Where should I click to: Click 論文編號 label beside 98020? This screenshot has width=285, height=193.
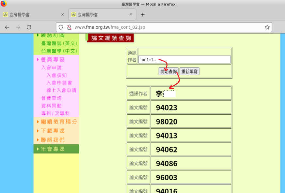pyautogui.click(x=138, y=122)
